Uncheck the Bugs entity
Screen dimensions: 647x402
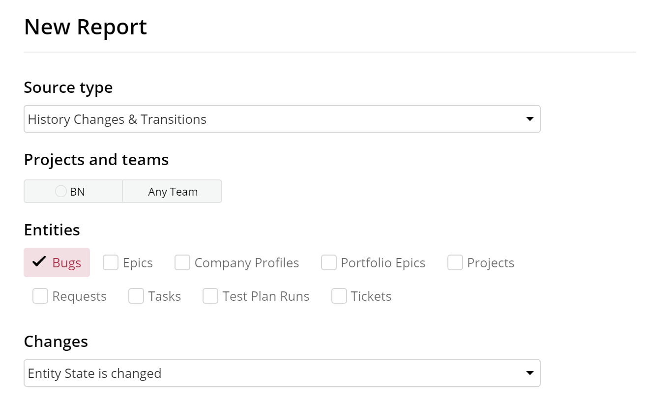point(57,262)
